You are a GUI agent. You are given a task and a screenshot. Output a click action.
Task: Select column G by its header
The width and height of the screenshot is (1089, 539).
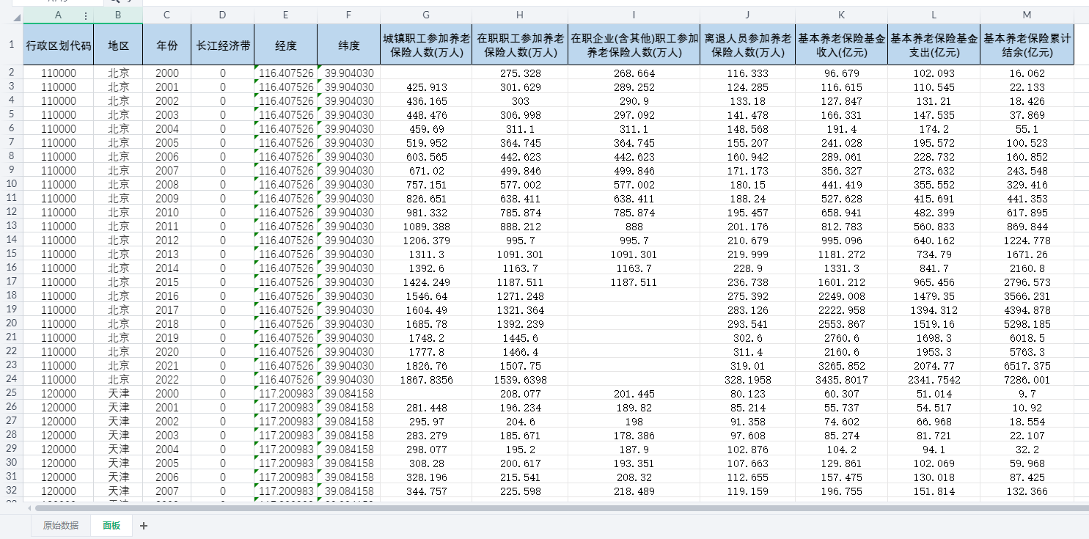pos(427,15)
